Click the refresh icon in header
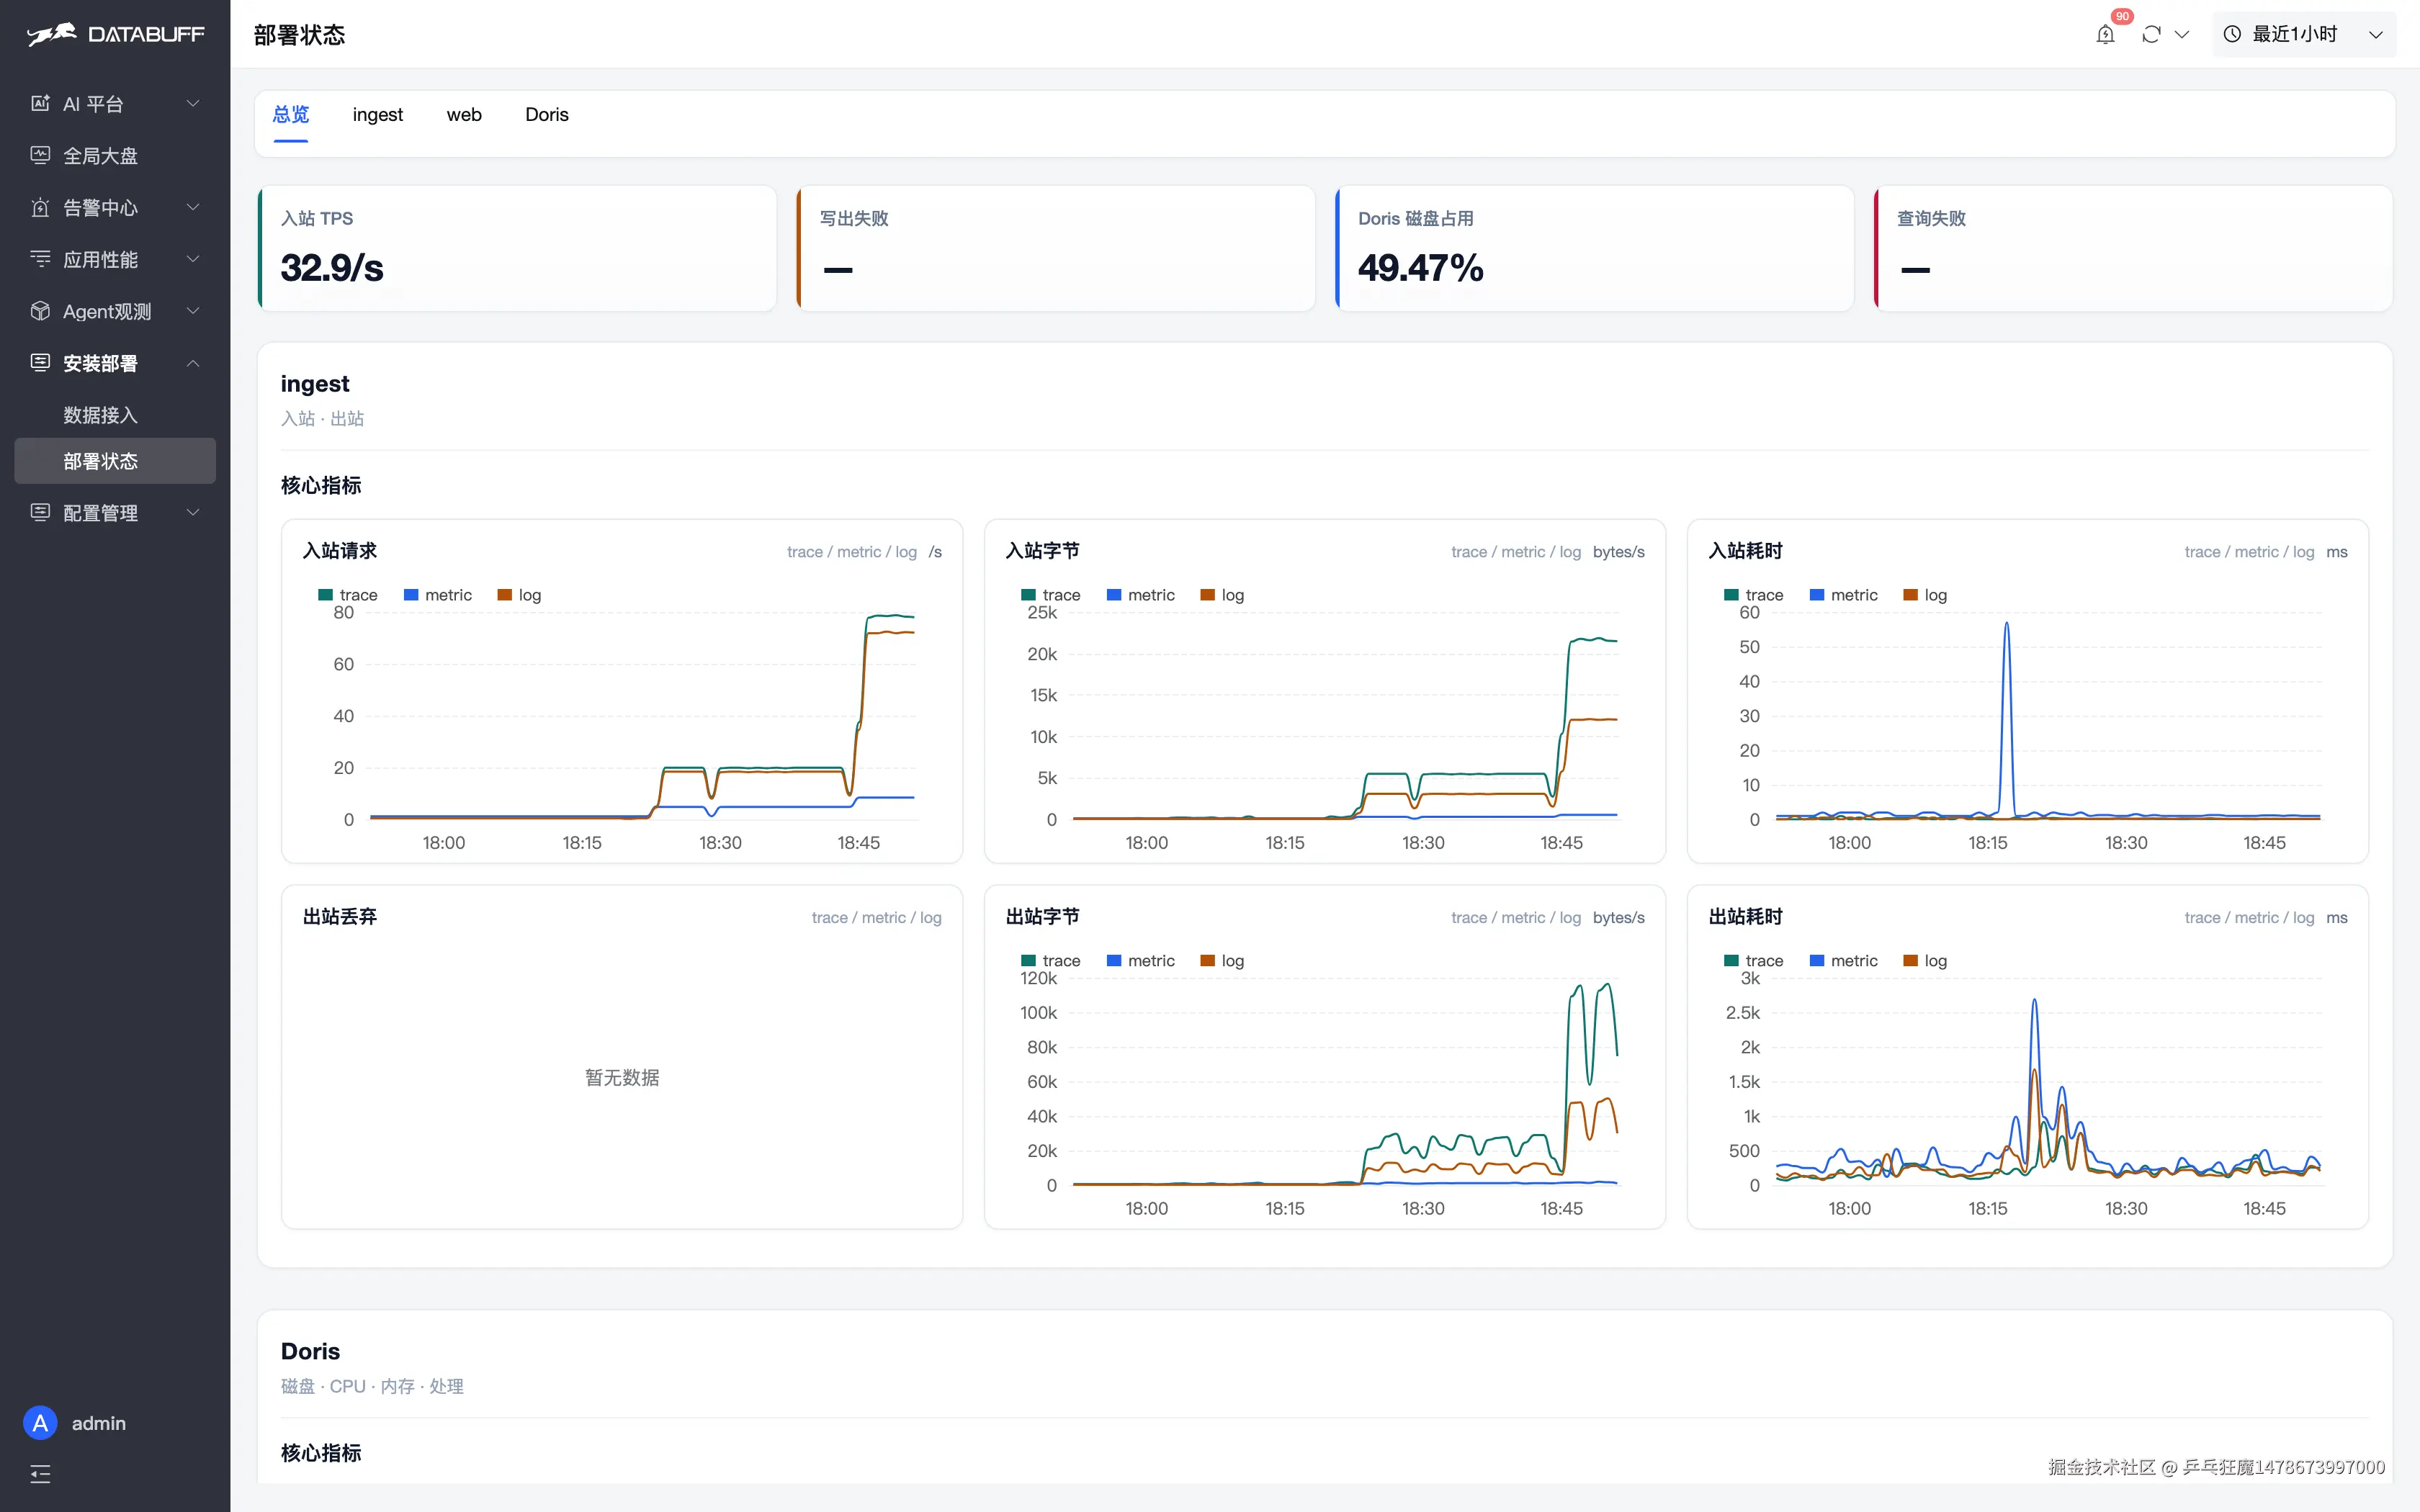This screenshot has width=2420, height=1512. pyautogui.click(x=2151, y=35)
